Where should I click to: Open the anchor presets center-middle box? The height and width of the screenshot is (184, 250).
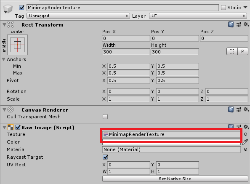click(17, 45)
